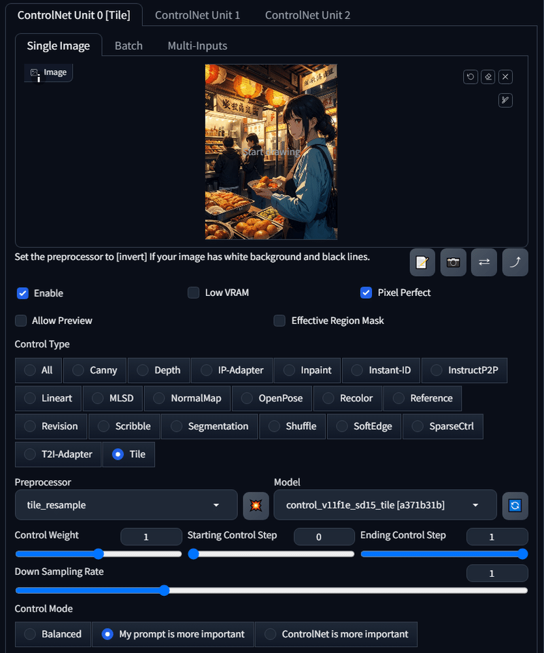This screenshot has width=544, height=653.
Task: Refresh the model list with the blue refresh icon
Action: [515, 505]
